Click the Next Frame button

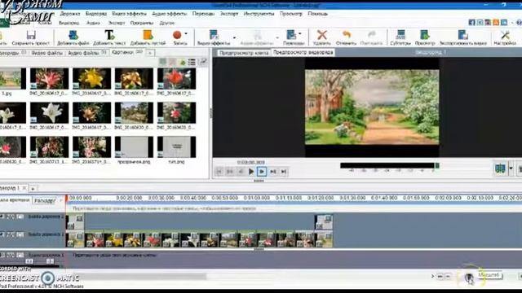tap(273, 172)
